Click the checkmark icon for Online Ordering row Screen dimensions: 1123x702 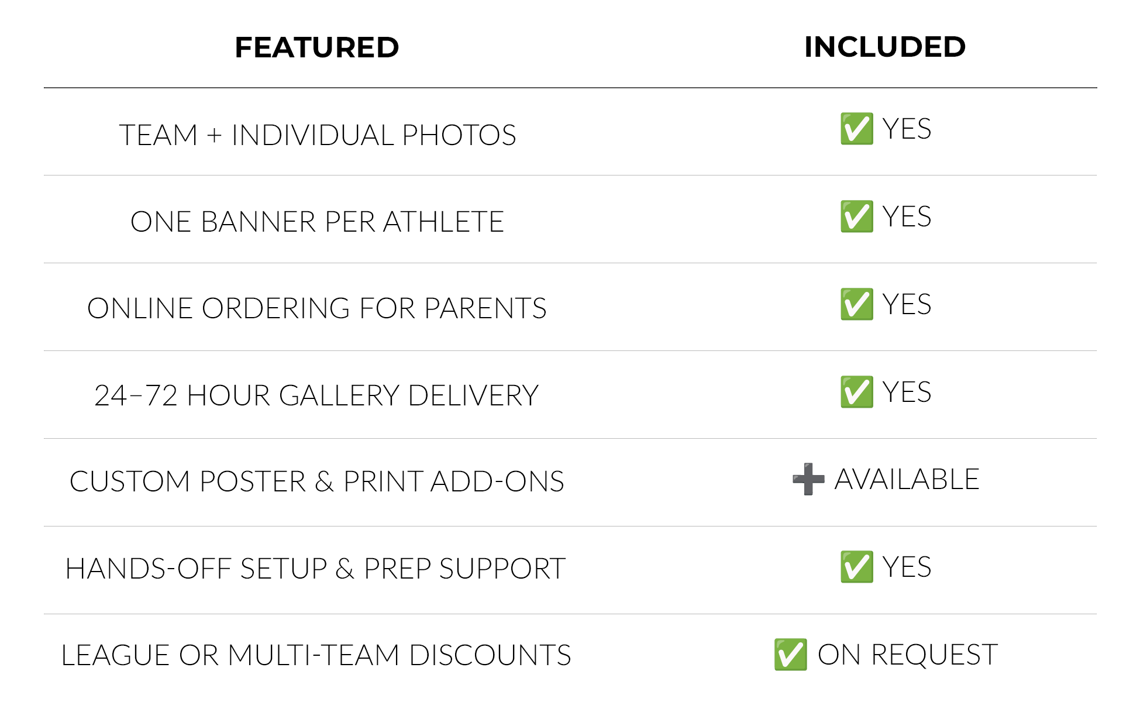click(857, 304)
